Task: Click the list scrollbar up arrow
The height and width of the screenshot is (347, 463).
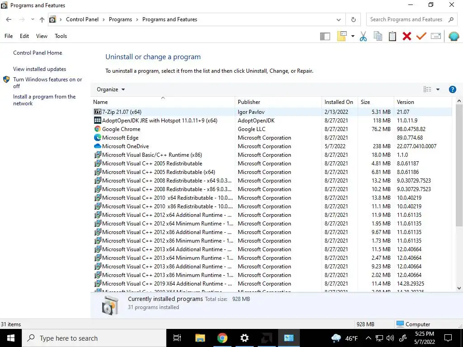Action: coord(459,101)
